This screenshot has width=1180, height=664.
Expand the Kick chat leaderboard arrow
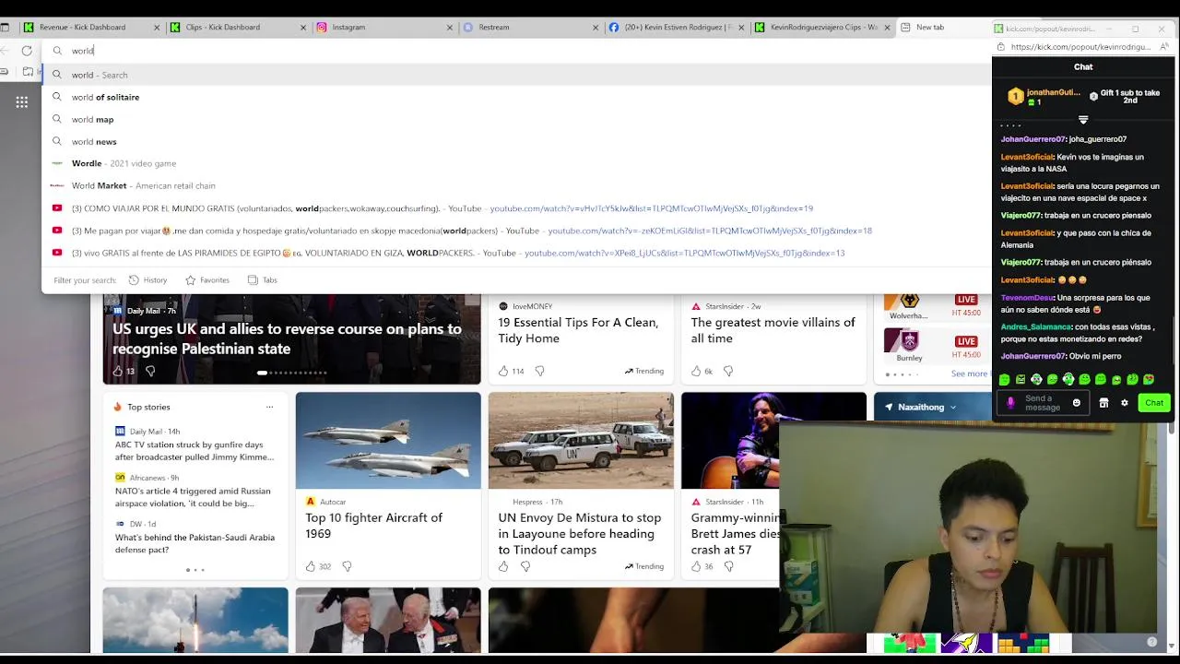[1083, 120]
